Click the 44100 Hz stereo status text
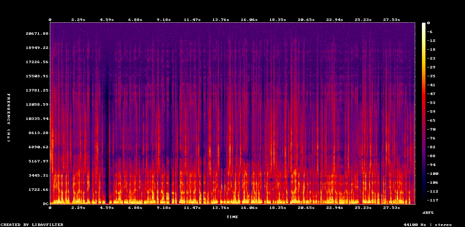465x227 pixels. pos(427,224)
